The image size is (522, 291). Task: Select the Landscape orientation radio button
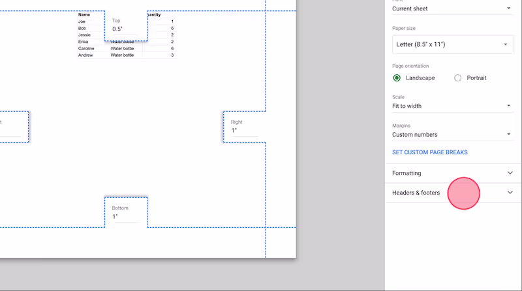coord(397,78)
